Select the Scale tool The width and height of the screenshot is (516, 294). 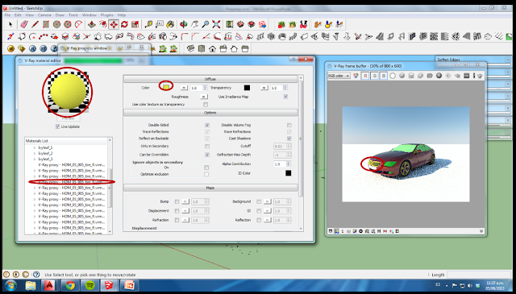point(135,24)
